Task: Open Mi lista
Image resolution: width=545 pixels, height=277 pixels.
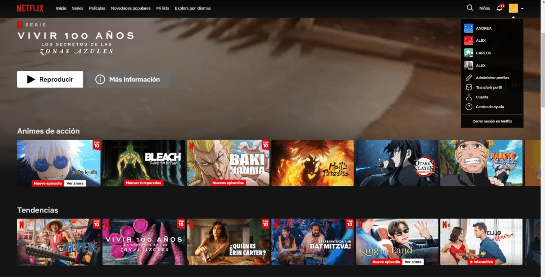Action: [162, 8]
